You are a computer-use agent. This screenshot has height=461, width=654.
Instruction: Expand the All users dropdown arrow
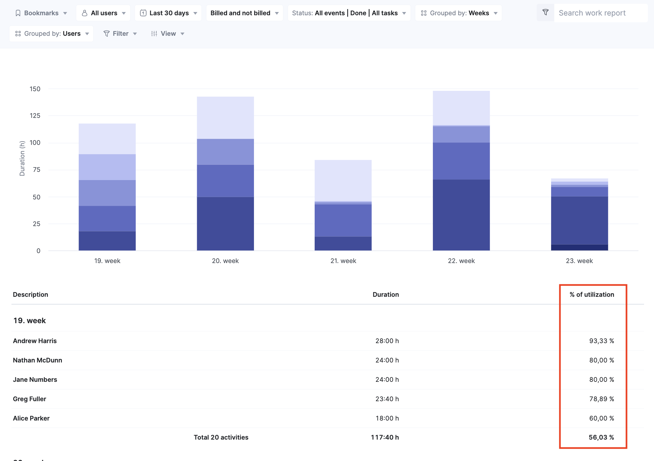124,13
